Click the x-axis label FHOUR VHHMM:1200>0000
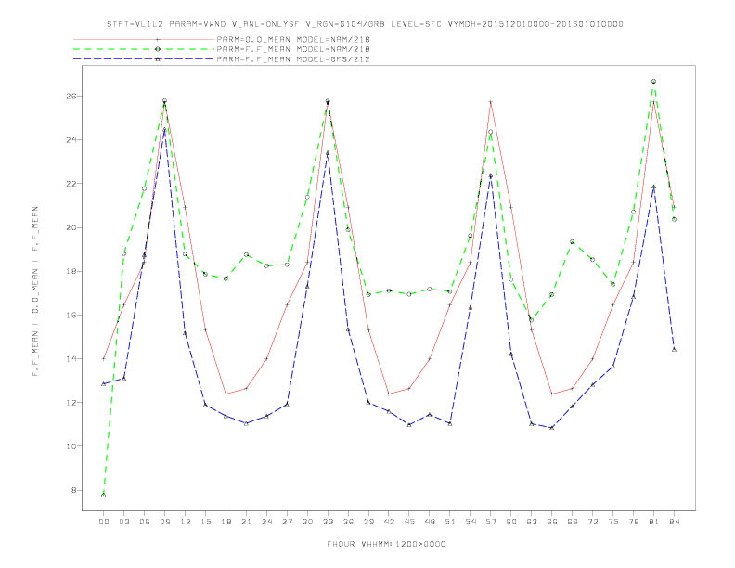Viewport: 735px width, 568px height. click(386, 544)
